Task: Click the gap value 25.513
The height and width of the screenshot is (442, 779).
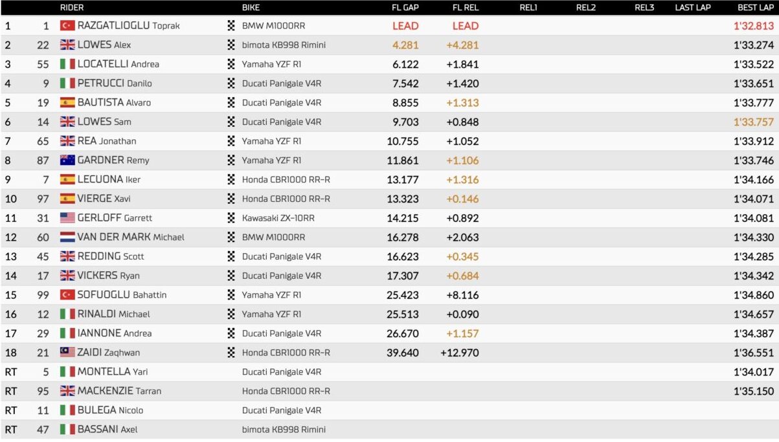Action: click(x=403, y=314)
